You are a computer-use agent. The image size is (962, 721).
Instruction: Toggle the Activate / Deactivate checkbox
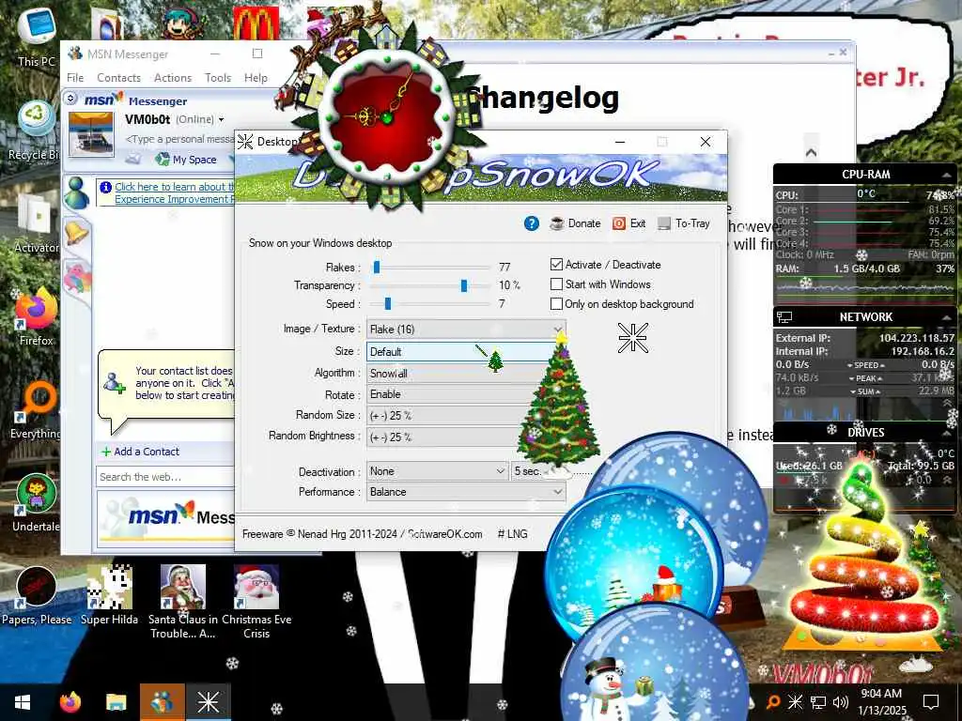point(556,265)
